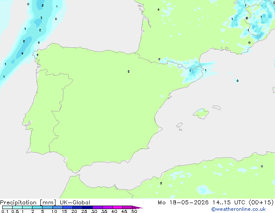
Task: Click the 'Precipitation [mm]' title text
Action: click(x=28, y=203)
